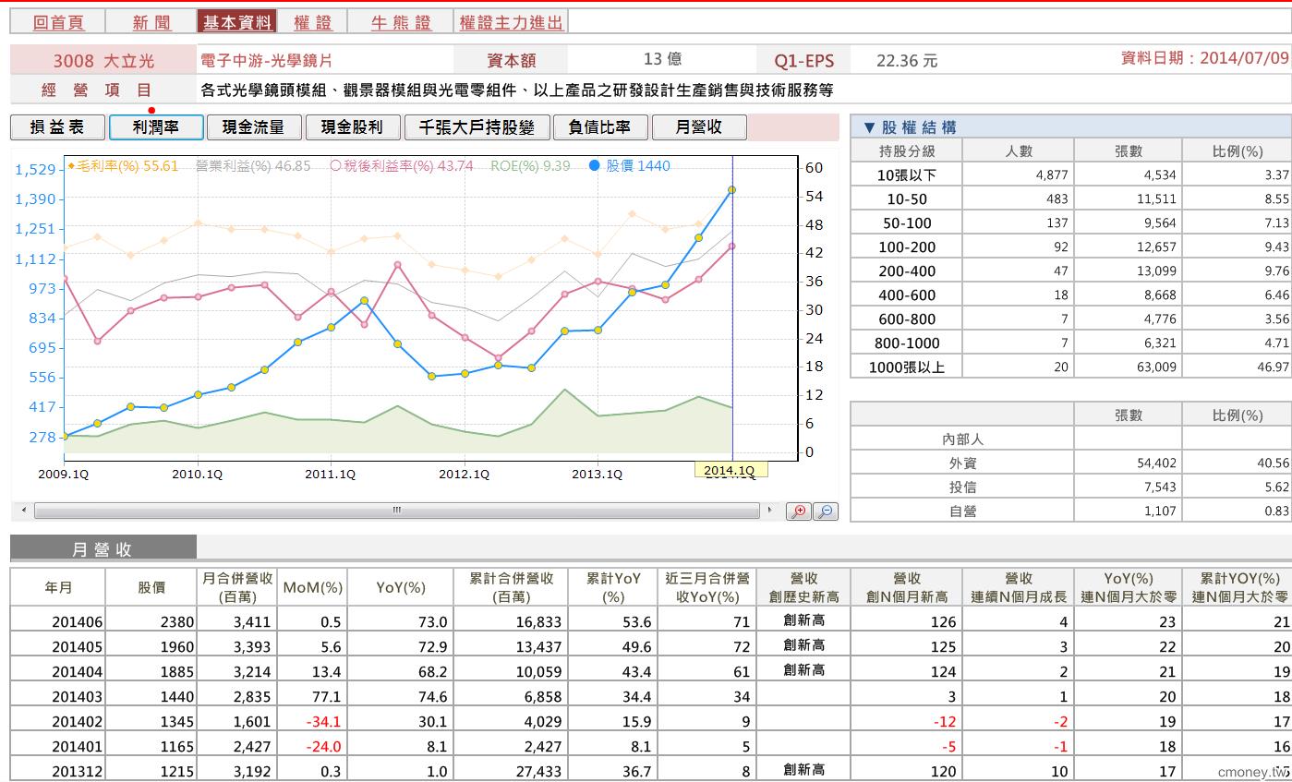
Task: Toggle the 營業利益(%) legend entry
Action: point(253,166)
